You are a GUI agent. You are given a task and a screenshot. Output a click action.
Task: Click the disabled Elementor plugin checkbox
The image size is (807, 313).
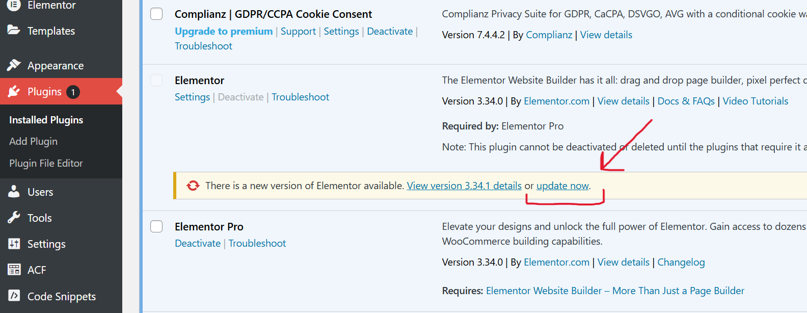tap(156, 80)
